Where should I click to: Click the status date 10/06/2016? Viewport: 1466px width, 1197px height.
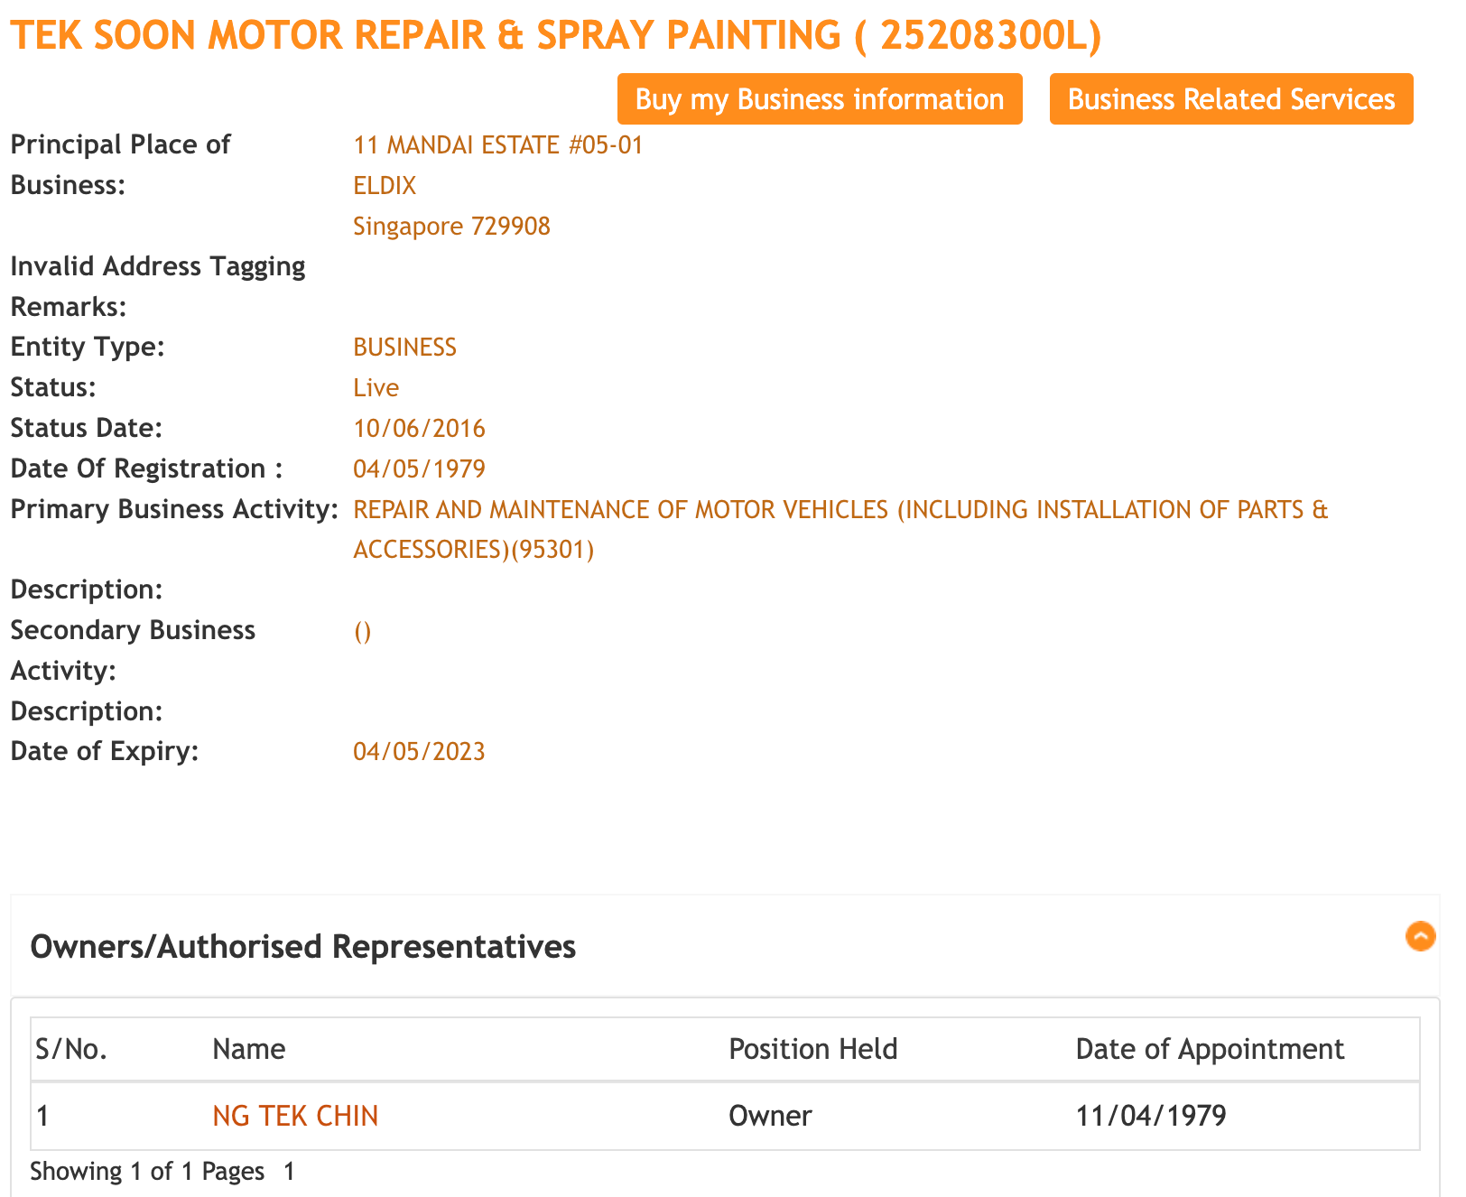click(419, 428)
